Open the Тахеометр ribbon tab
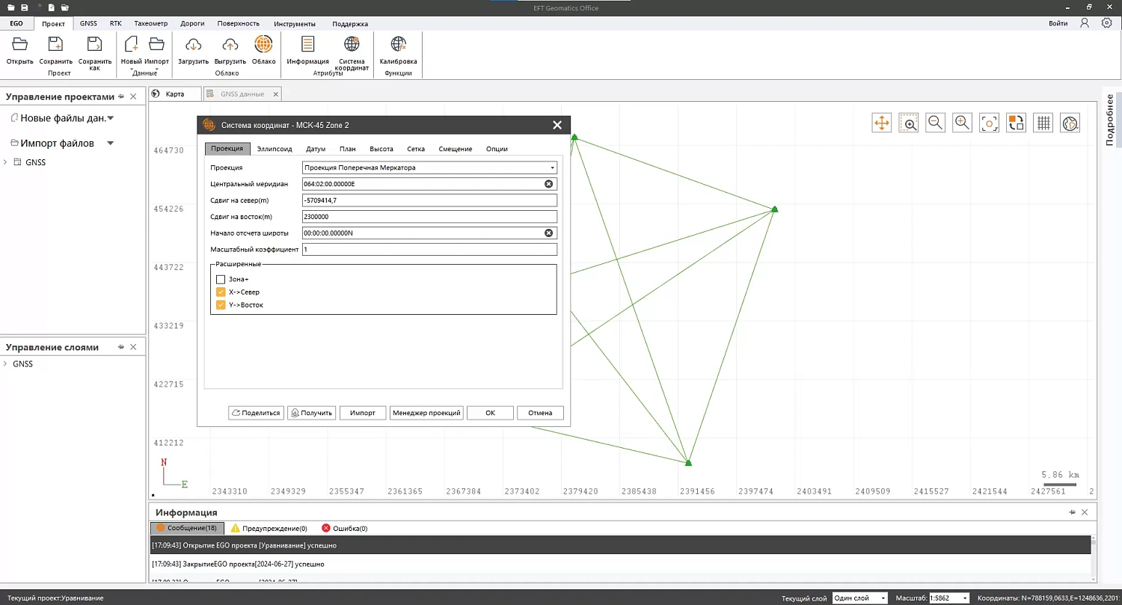 [150, 23]
